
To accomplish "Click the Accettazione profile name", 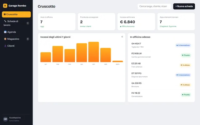I will point(15,117).
